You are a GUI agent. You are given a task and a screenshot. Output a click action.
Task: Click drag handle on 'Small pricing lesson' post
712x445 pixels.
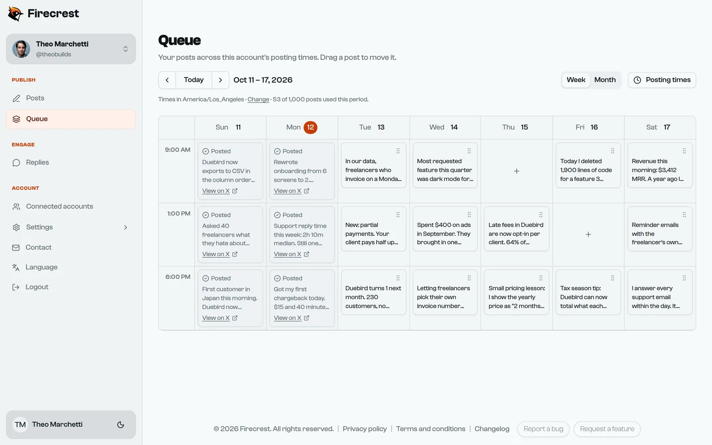[x=541, y=278]
